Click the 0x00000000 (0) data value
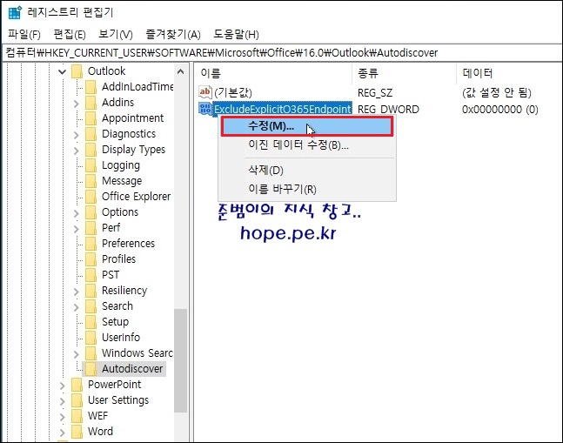Image resolution: width=563 pixels, height=443 pixels. coord(499,109)
